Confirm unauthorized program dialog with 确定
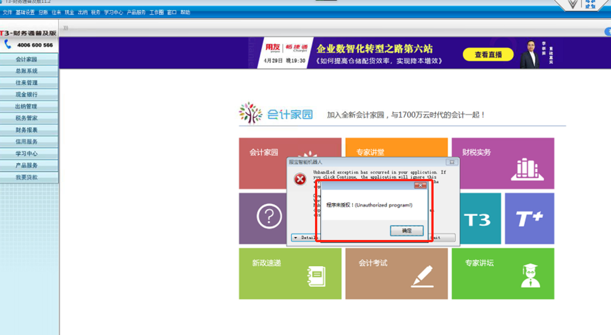Screen dimensions: 611x335 [x=407, y=231]
